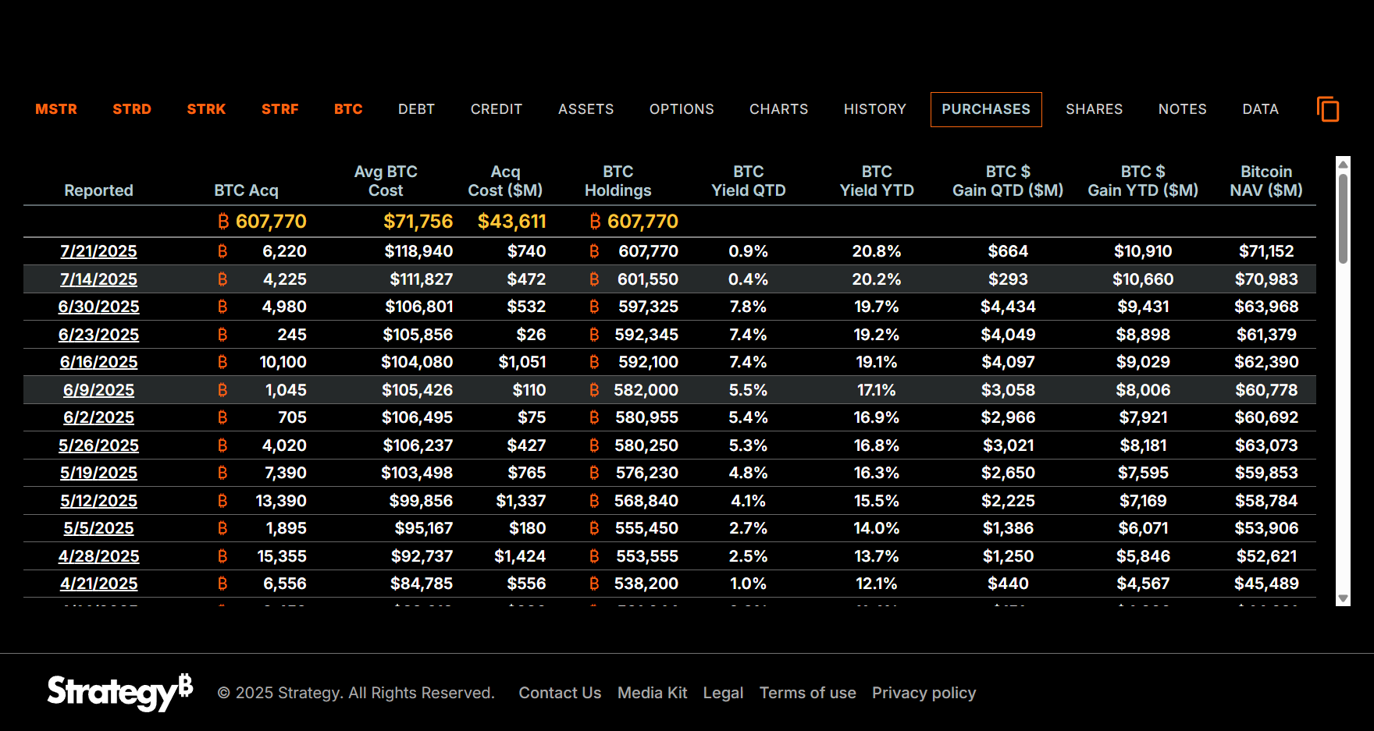Screen dimensions: 1374x731
Task: Click the BTC Yield QTD header
Action: [x=748, y=181]
